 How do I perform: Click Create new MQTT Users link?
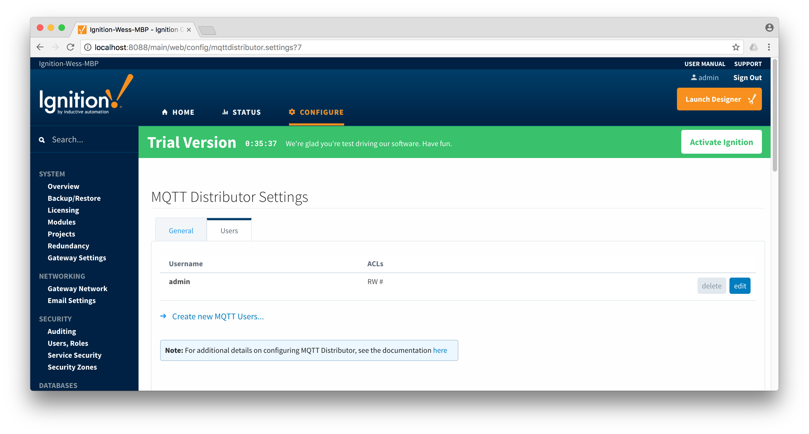click(218, 316)
